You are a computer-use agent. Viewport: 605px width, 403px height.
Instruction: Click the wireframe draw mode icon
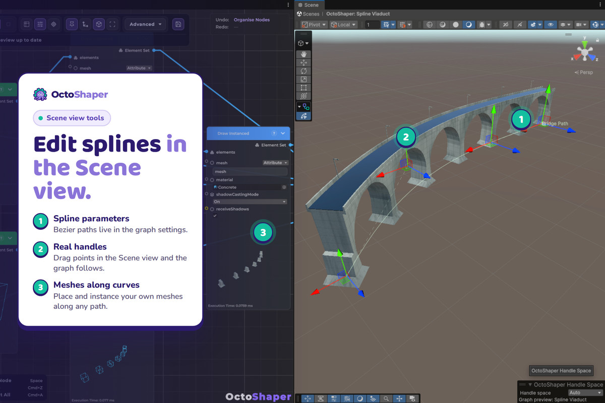[429, 24]
